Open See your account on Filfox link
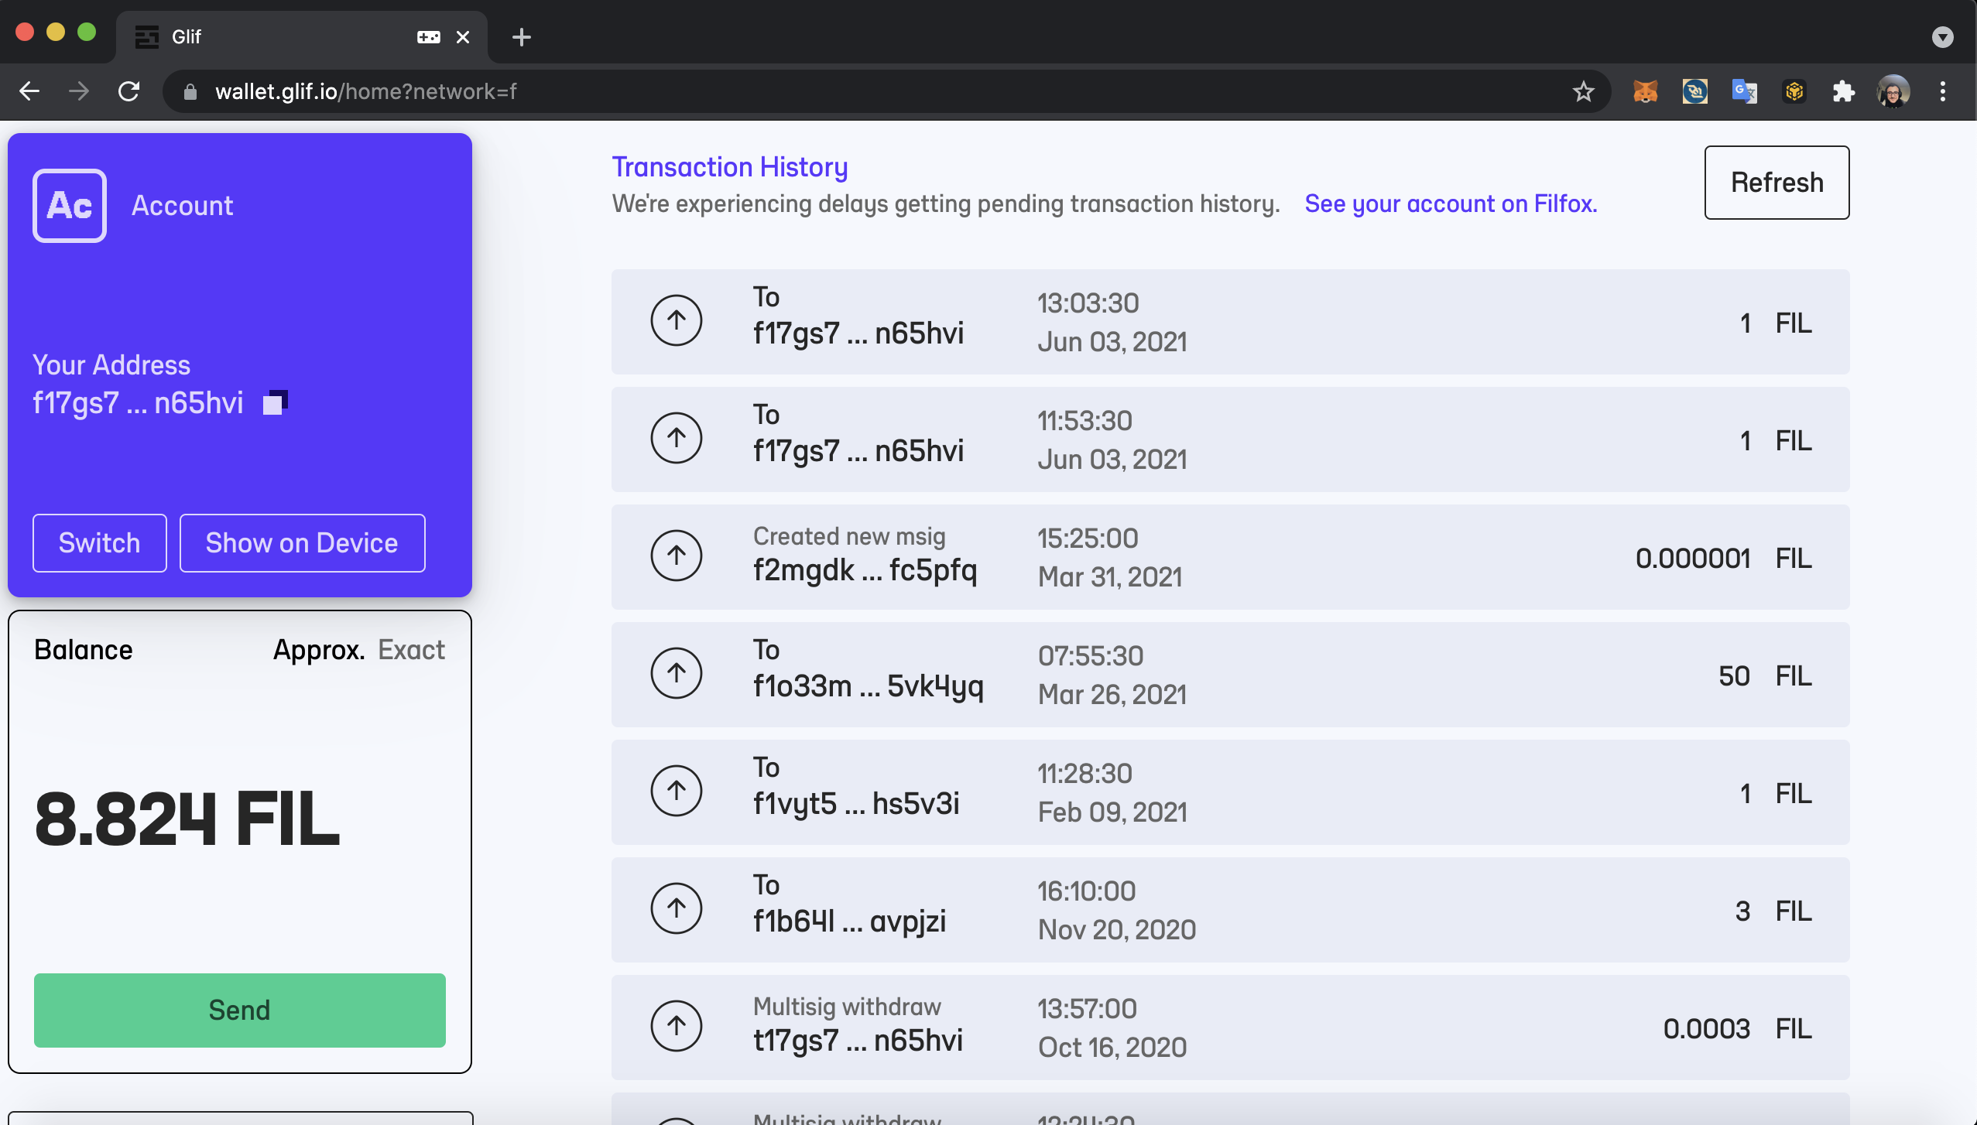The height and width of the screenshot is (1125, 1977). coord(1449,205)
